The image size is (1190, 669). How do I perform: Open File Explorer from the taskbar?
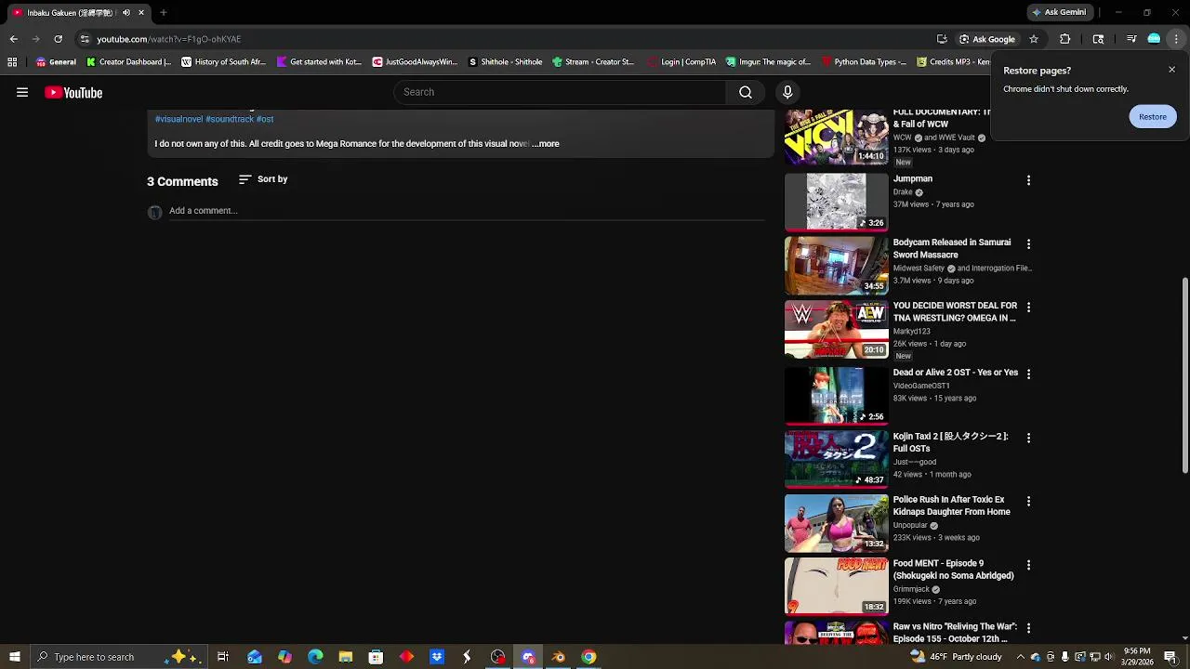tap(346, 657)
